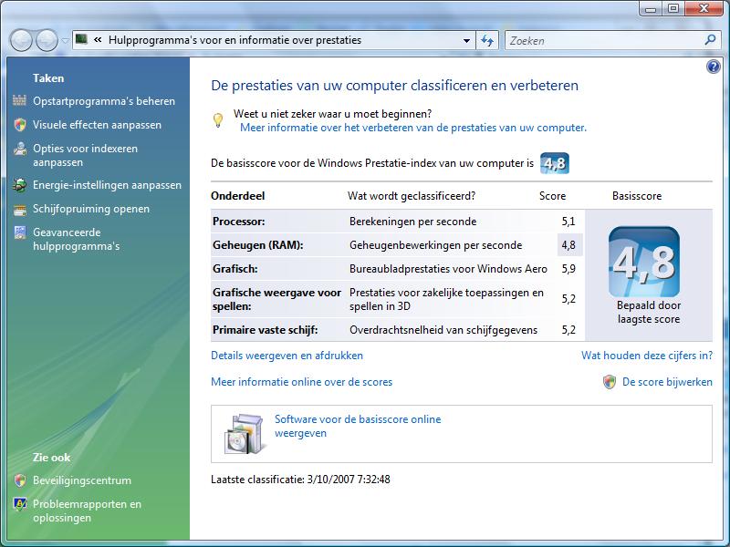730x547 pixels.
Task: Click the large 4,8 basisscore badge
Action: tap(644, 262)
